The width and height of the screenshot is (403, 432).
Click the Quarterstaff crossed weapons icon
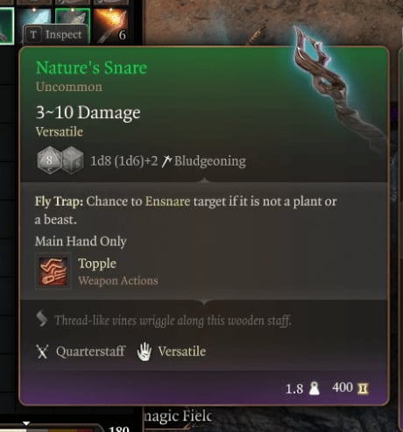click(x=42, y=351)
